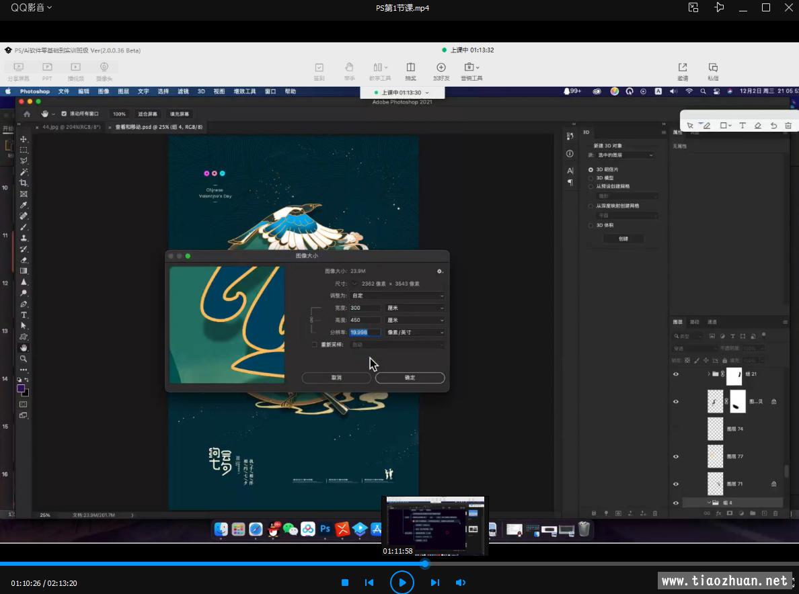Hide the 组 21 layer group
This screenshot has height=594, width=799.
click(676, 374)
